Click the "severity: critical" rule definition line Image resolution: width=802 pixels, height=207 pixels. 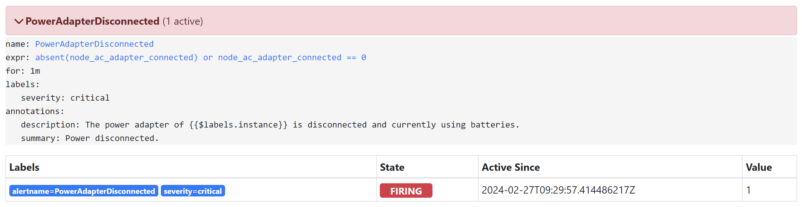(65, 98)
